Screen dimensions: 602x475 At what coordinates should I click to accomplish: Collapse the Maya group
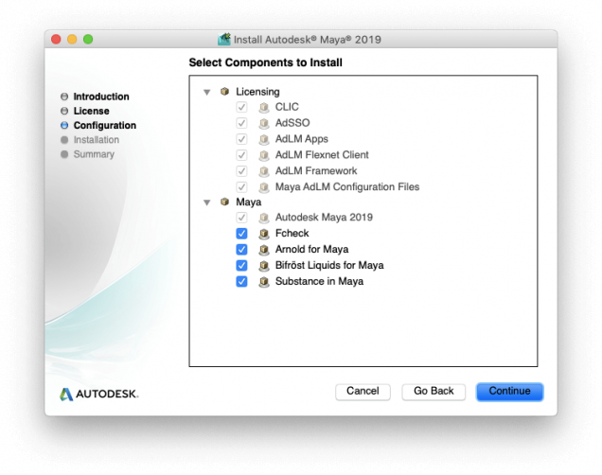207,202
